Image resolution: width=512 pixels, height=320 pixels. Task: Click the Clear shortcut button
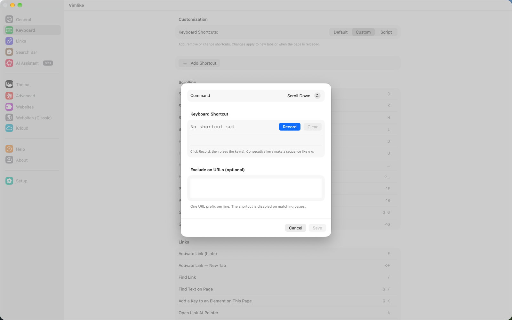click(x=313, y=127)
